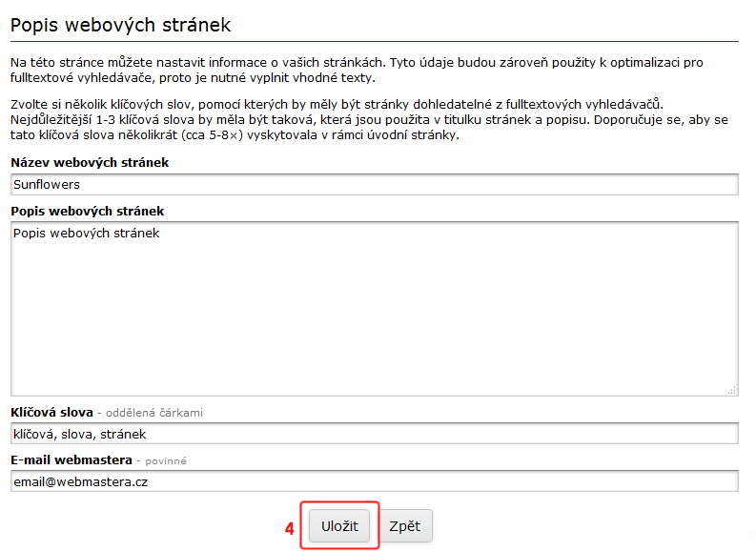Click the bold Název webových stránek label
This screenshot has height=551, width=756.
point(90,163)
